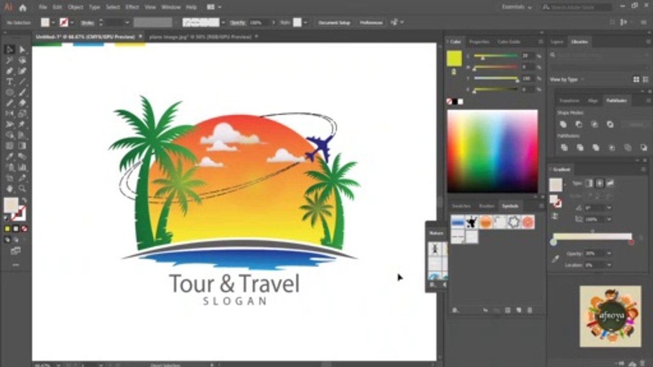The image size is (653, 367).
Task: Click the Minus Back pathfinder icon
Action: tap(643, 147)
